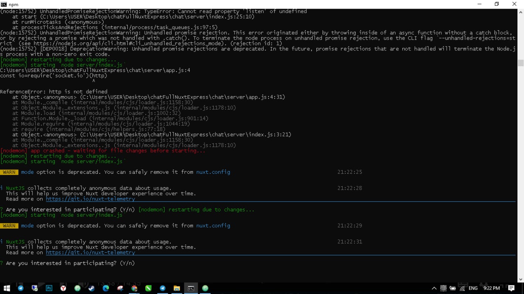
Task: Open Steam from the taskbar
Action: [92, 288]
